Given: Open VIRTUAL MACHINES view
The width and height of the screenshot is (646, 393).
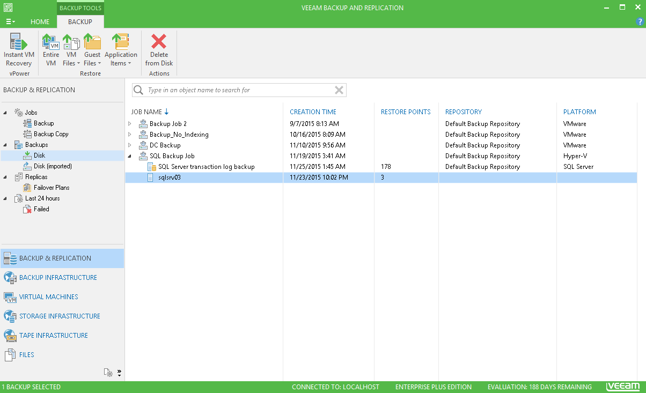Looking at the screenshot, I should [x=62, y=297].
